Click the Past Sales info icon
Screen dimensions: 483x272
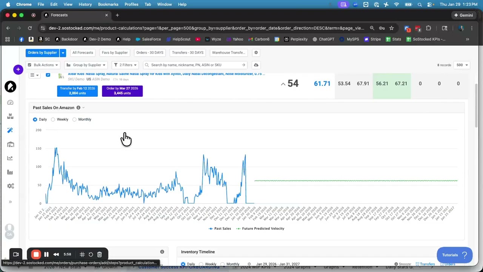click(x=78, y=108)
